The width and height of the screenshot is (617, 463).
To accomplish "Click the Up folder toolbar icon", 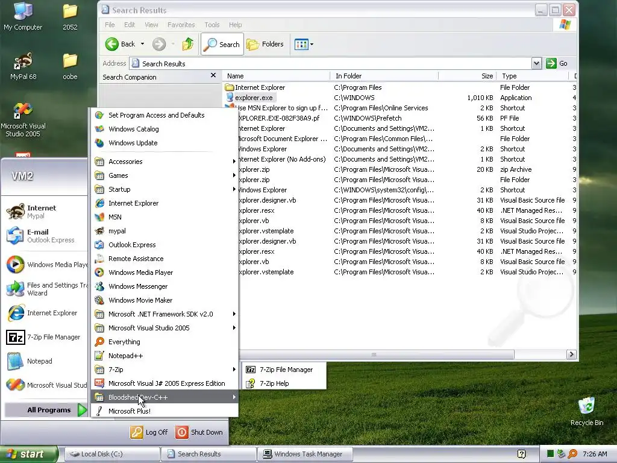I will pos(188,44).
